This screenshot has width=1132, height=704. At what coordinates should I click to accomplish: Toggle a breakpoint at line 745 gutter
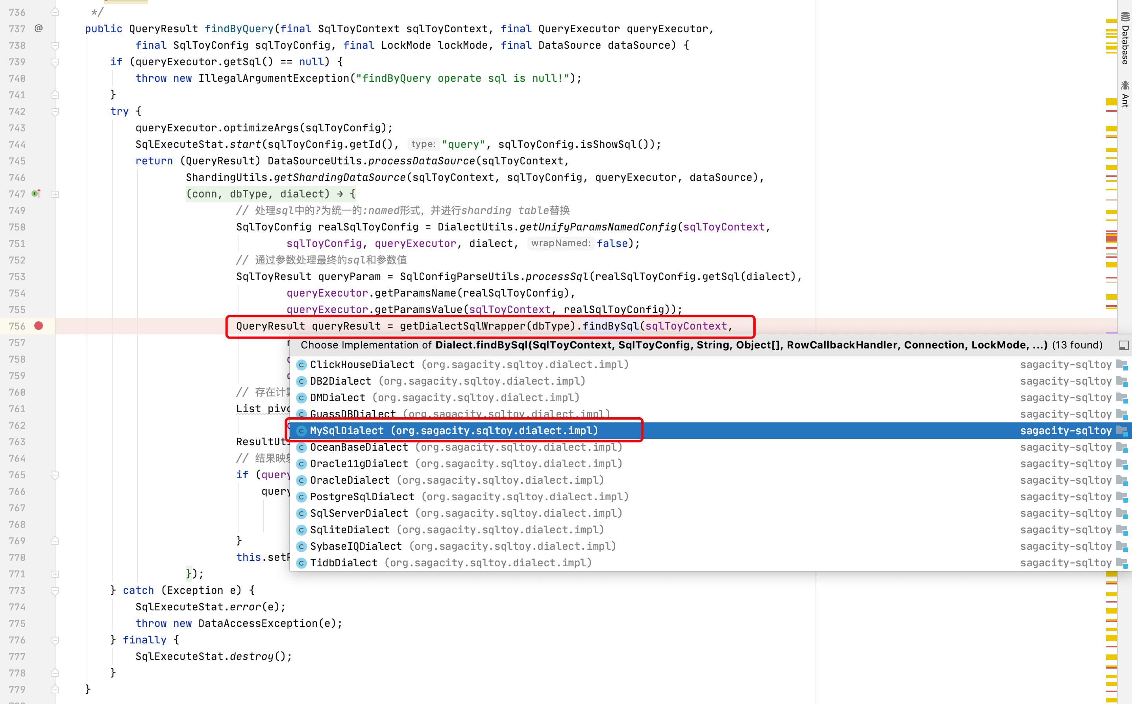pos(39,160)
